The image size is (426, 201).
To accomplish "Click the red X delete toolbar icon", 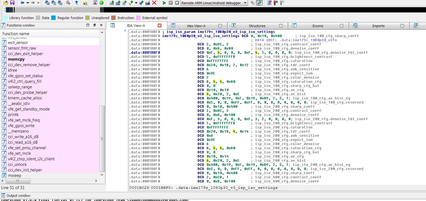I will 154,3.
